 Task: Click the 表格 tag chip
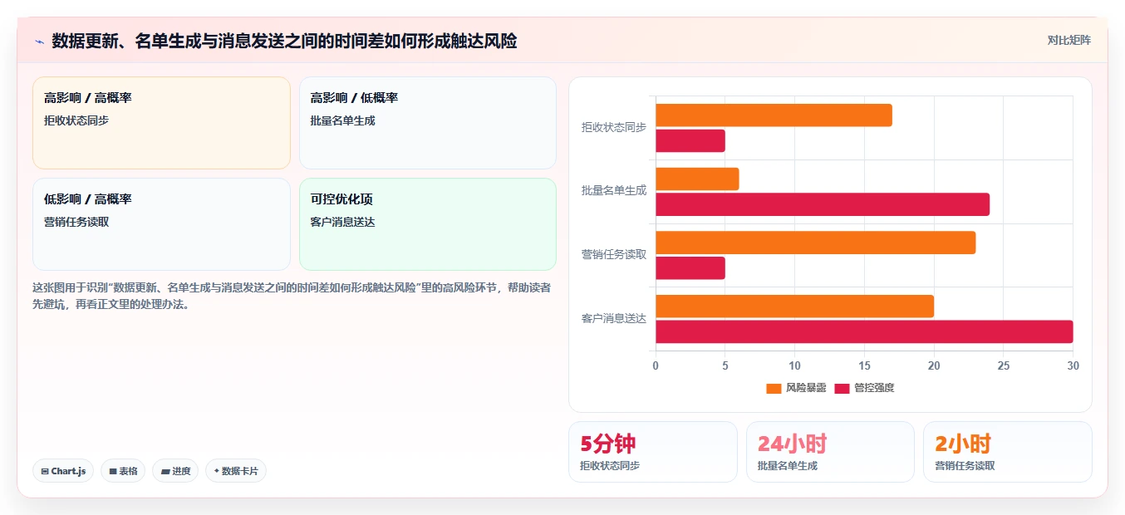pos(123,471)
